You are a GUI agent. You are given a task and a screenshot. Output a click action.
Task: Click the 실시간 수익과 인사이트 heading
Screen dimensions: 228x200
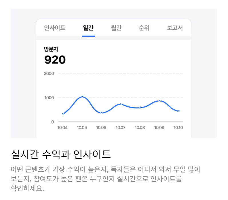(x=61, y=154)
